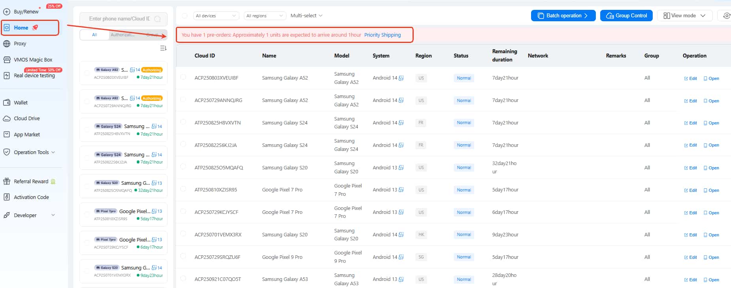This screenshot has height=288, width=731.
Task: Open the All devices dropdown
Action: click(216, 16)
